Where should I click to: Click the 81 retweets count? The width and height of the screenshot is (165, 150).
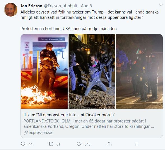[58, 144]
